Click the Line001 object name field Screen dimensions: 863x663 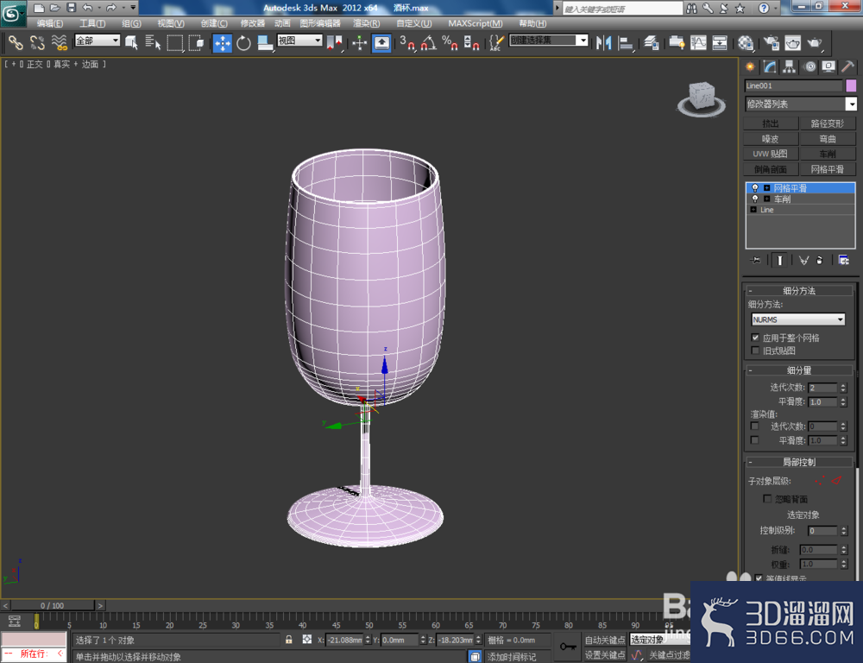793,85
